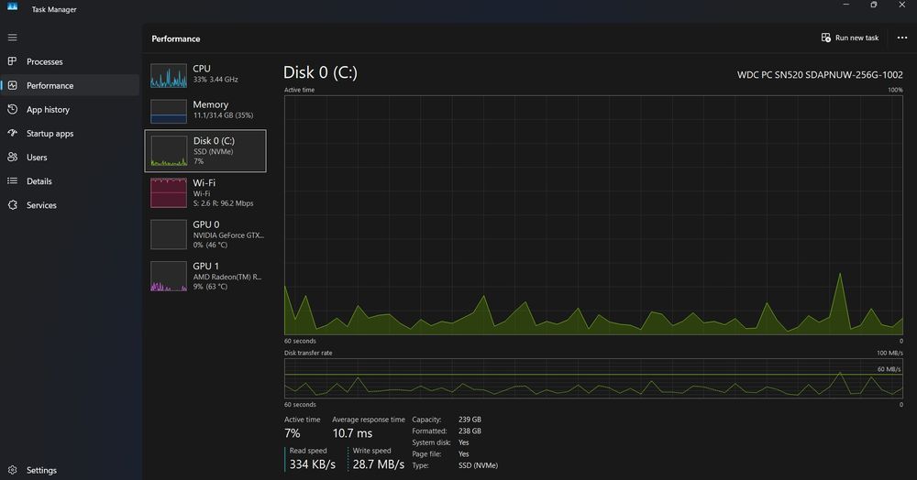Select the Memory mini graph thumbnail
Screen dimensions: 917x480
point(169,112)
